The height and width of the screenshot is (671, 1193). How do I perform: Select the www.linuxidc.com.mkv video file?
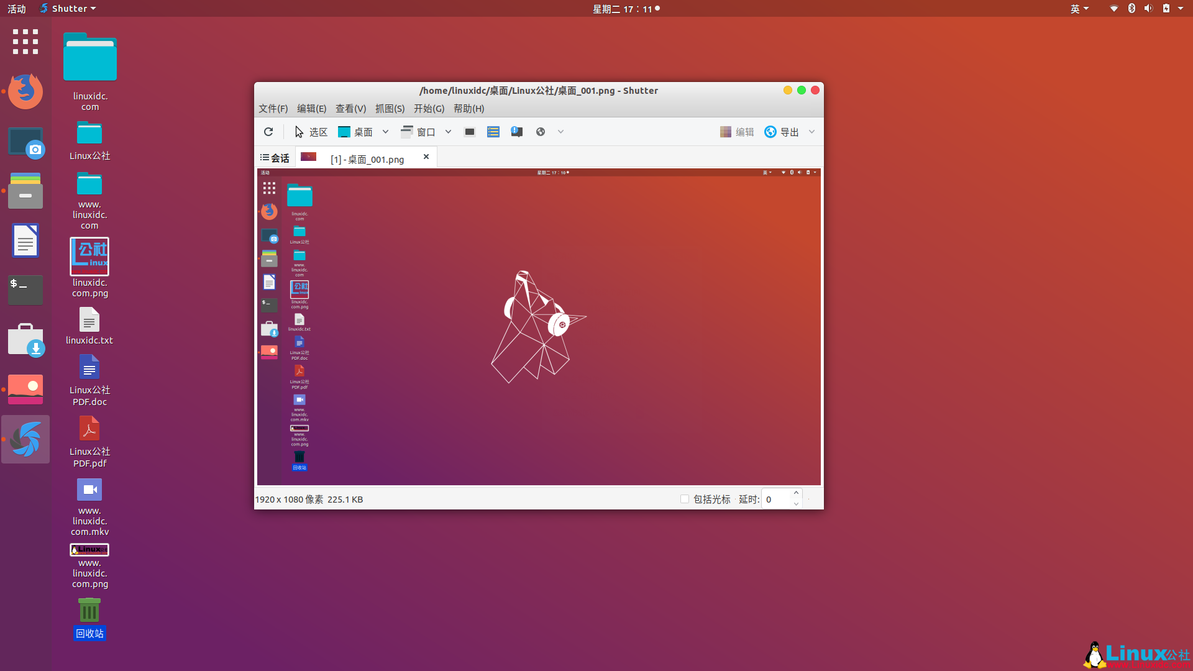tap(90, 507)
